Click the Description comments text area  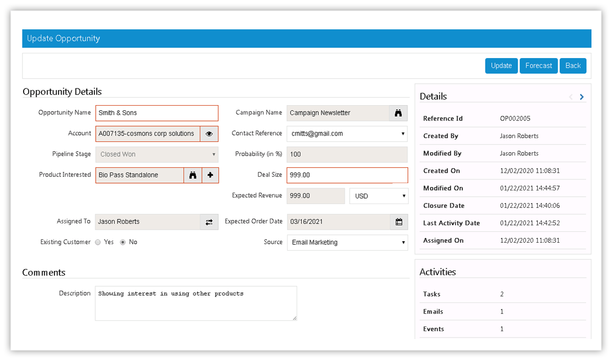pyautogui.click(x=196, y=303)
